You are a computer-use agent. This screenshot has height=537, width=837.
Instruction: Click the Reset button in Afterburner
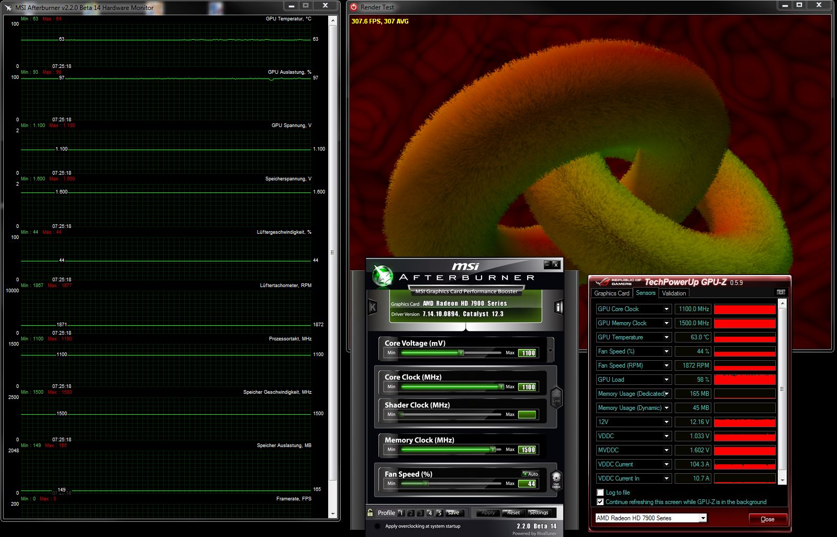click(513, 513)
